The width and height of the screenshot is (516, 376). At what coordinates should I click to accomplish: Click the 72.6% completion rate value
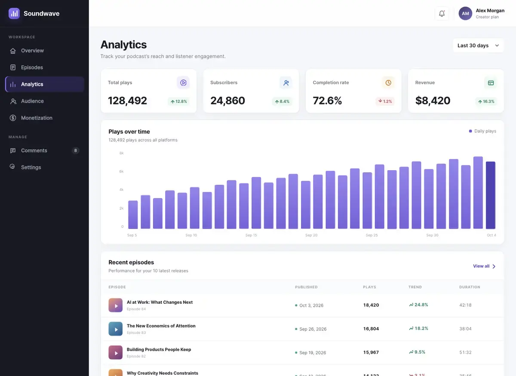click(327, 101)
